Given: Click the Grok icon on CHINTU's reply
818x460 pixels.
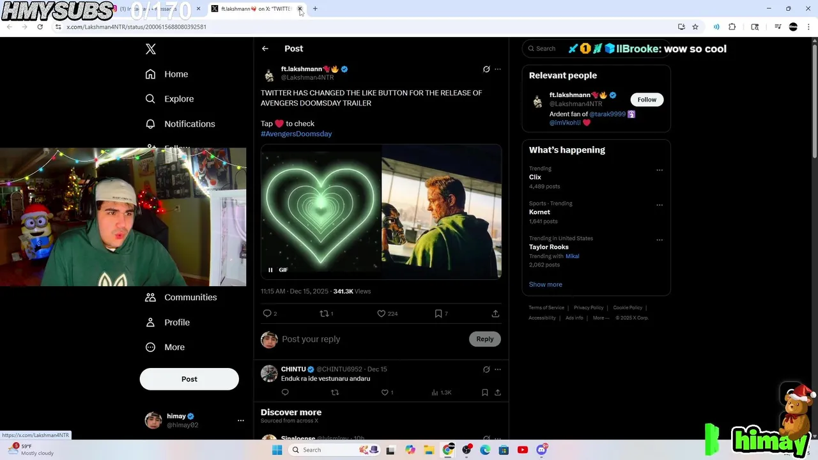Looking at the screenshot, I should pyautogui.click(x=486, y=369).
